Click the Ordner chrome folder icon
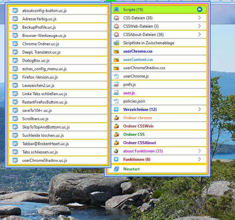Viewport: 235px width, 220px height. (x=116, y=118)
